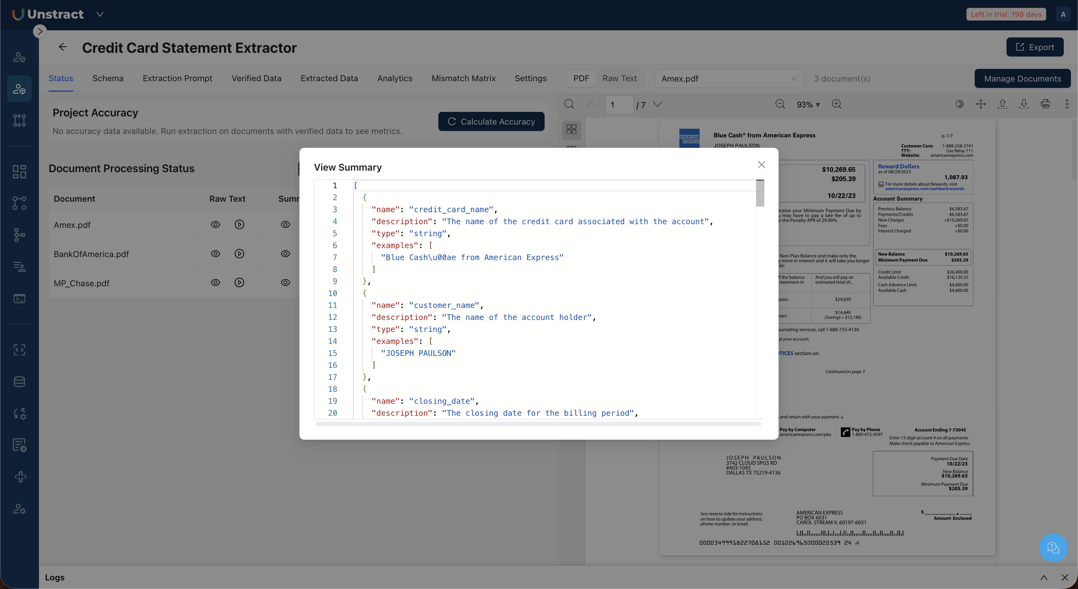The width and height of the screenshot is (1078, 589).
Task: Open the Mismatch Matrix tab
Action: [x=463, y=79]
